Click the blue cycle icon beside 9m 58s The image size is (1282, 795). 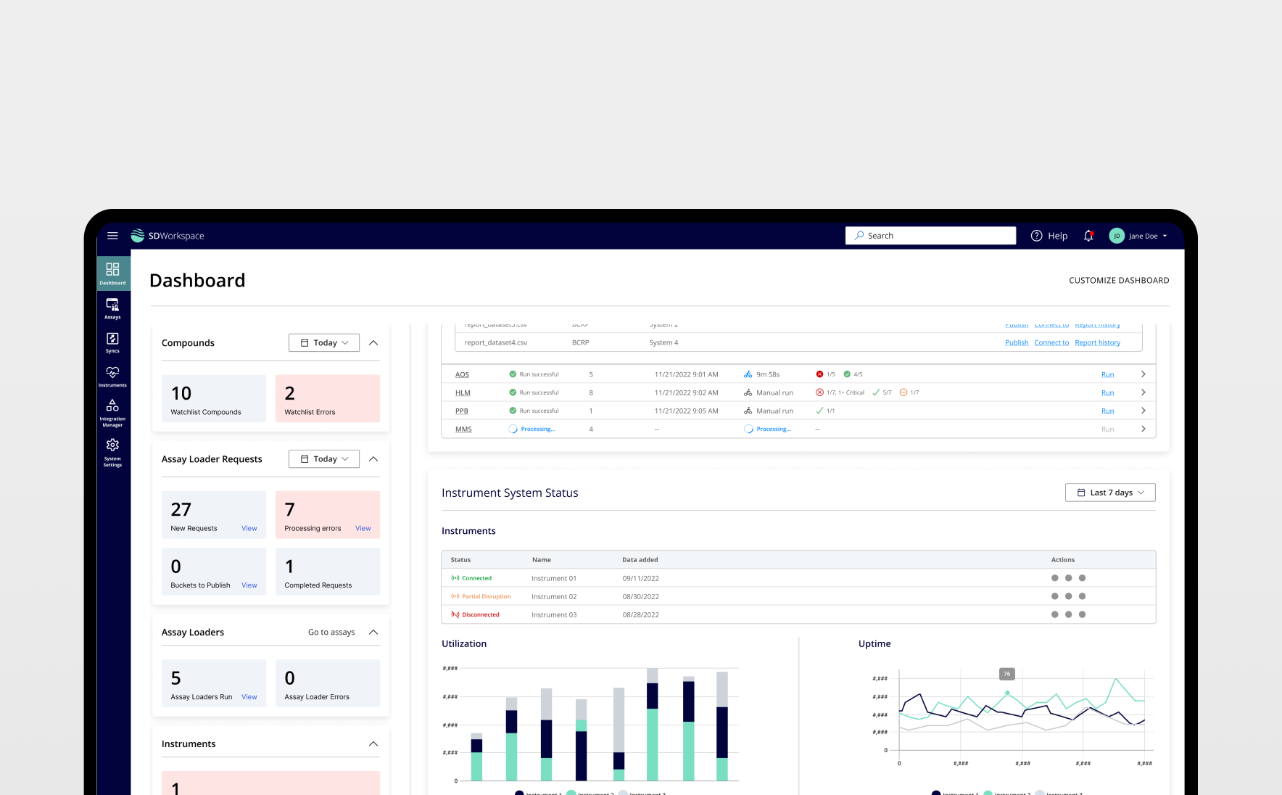[748, 374]
